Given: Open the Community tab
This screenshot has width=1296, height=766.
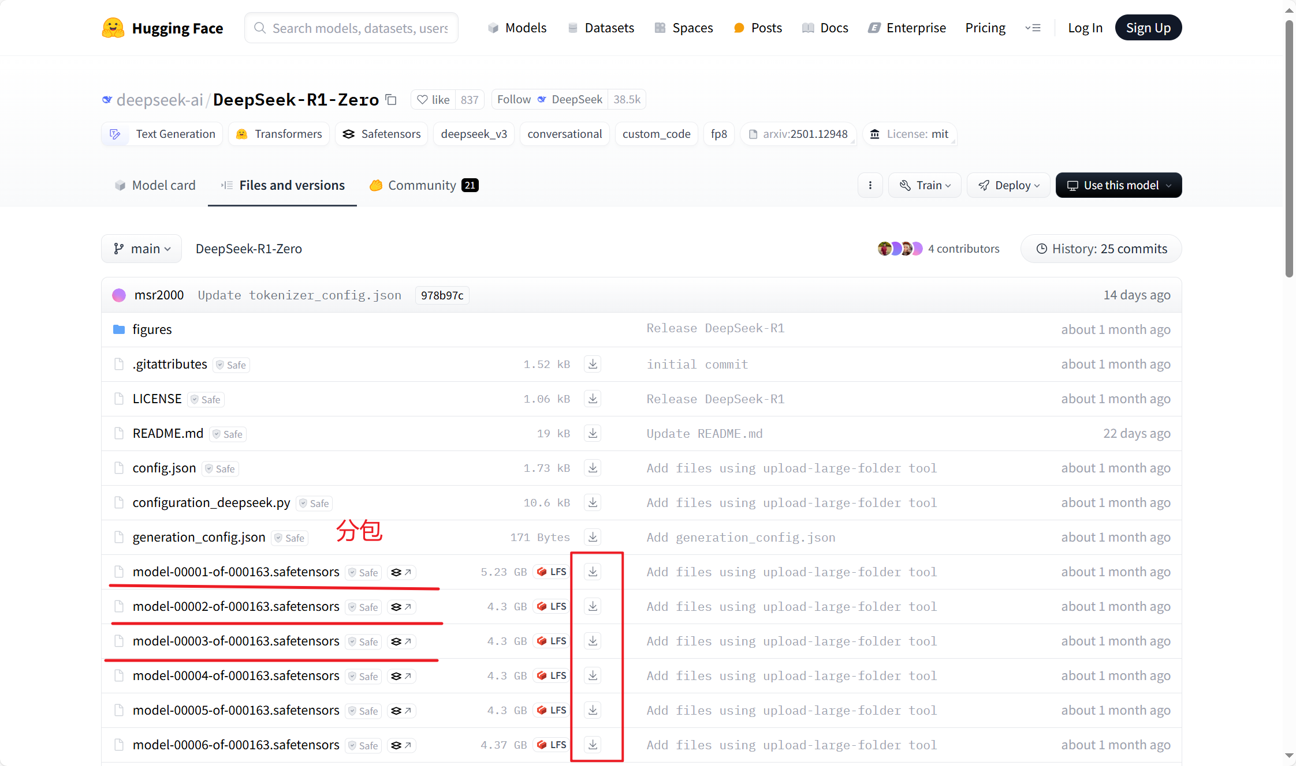Looking at the screenshot, I should [424, 185].
